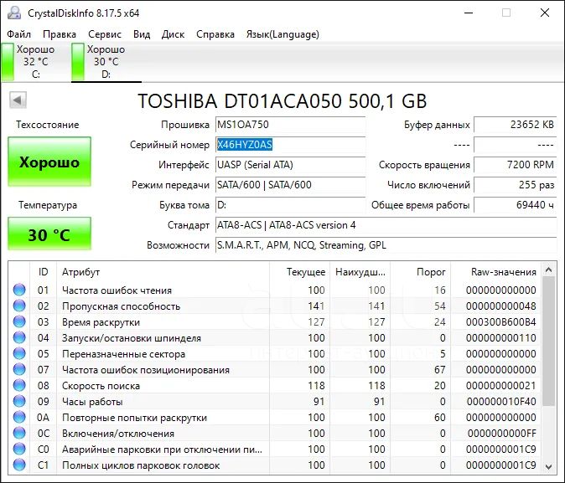
Task: Click the features field S.M.A.R.T., APM, NCQ
Action: click(x=386, y=245)
